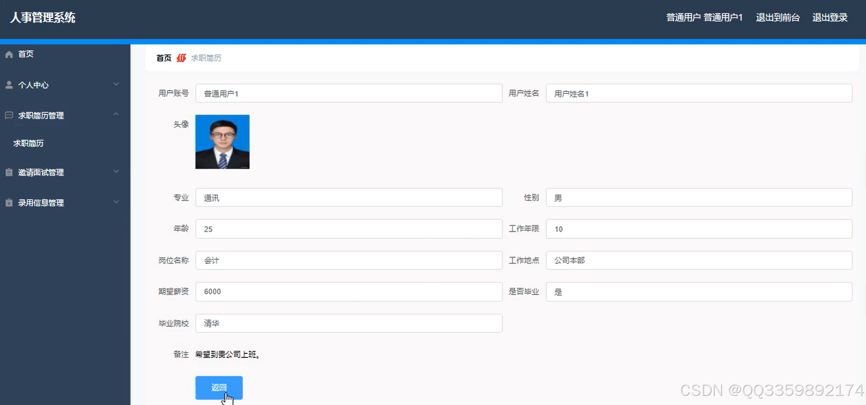Screen dimensions: 866x405
Task: Click 退出到前台 in the header
Action: click(778, 17)
